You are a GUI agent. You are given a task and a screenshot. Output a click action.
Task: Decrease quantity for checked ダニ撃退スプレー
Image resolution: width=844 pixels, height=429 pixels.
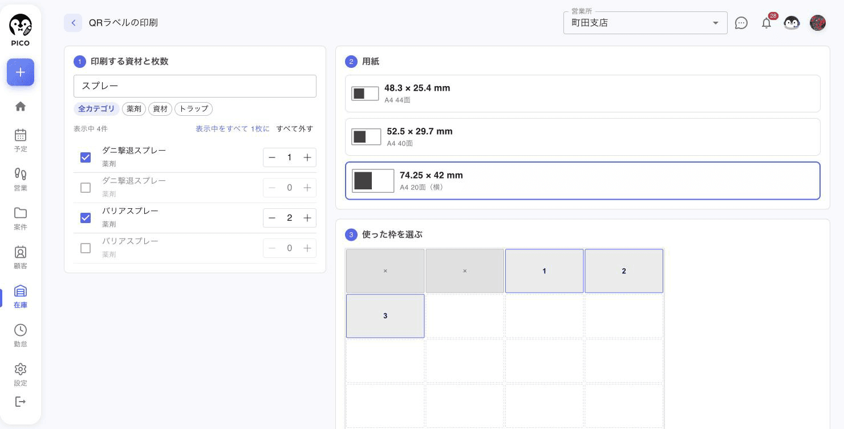[272, 157]
